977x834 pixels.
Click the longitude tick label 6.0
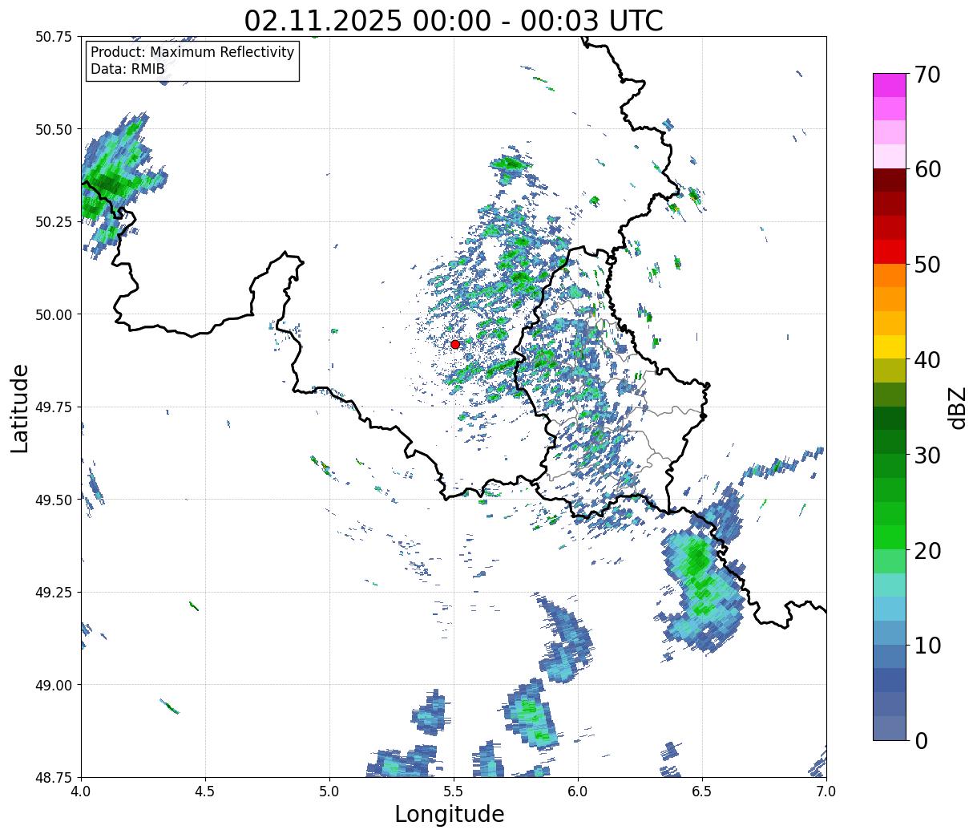point(578,791)
